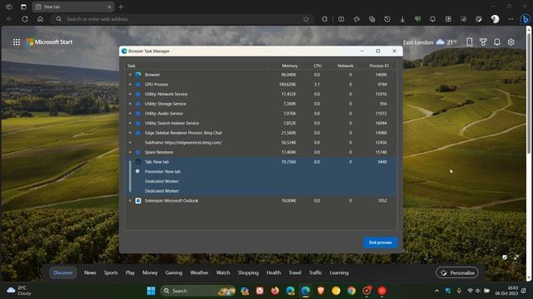Open the split screen icon in Edge toolbar
Image resolution: width=533 pixels, height=299 pixels.
pos(341,19)
